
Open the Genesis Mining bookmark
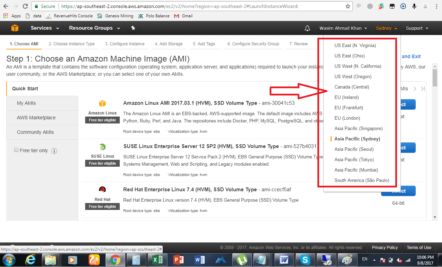[115, 16]
